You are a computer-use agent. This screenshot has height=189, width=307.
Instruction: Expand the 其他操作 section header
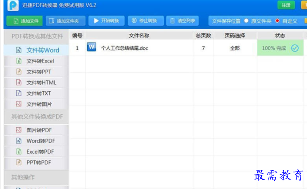37,177
